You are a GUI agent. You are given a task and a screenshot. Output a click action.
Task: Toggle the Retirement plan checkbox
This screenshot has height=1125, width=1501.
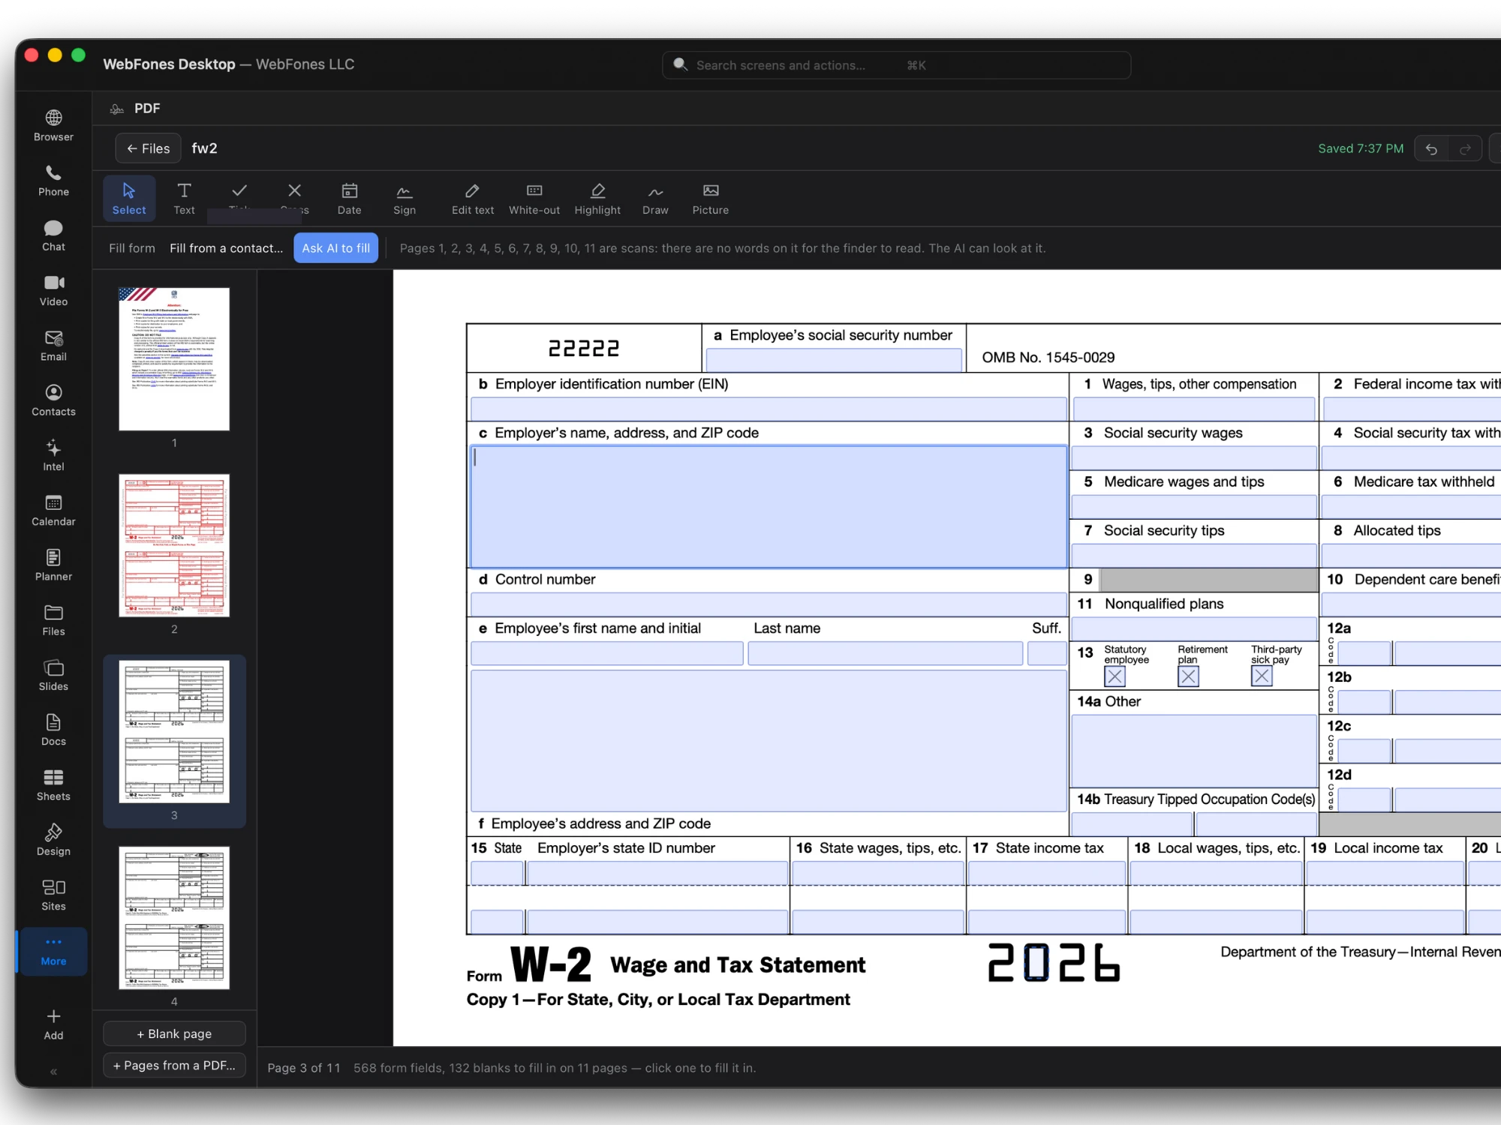point(1188,676)
